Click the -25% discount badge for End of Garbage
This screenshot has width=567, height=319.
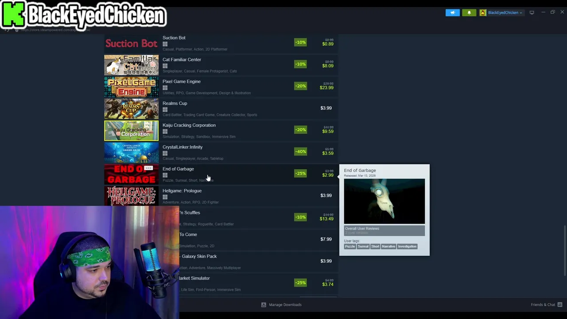coord(300,173)
